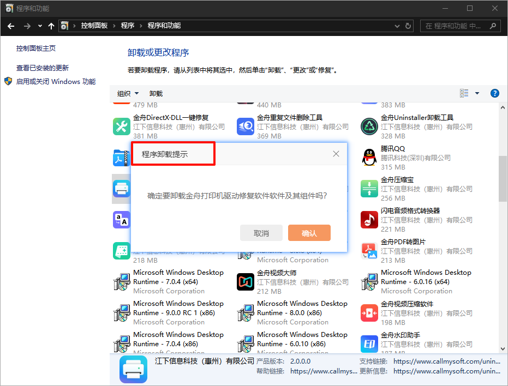Select 闪电音频格式转换器 program name

pos(410,211)
